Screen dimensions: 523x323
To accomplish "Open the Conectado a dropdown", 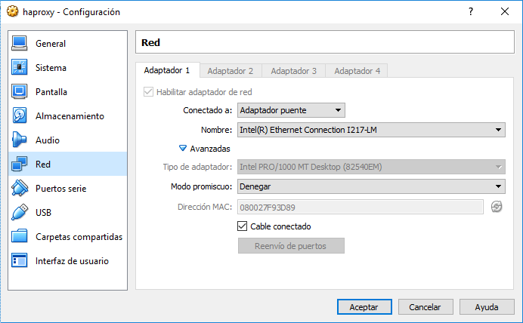I will coord(291,111).
